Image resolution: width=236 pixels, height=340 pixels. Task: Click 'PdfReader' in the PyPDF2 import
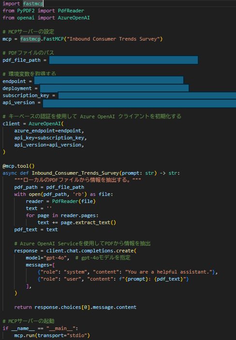point(71,11)
